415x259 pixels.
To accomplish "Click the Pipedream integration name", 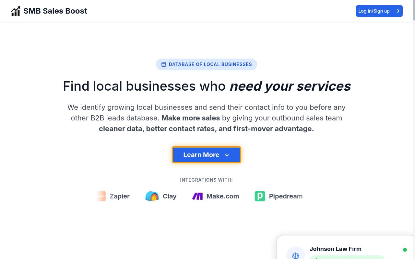I will point(286,196).
